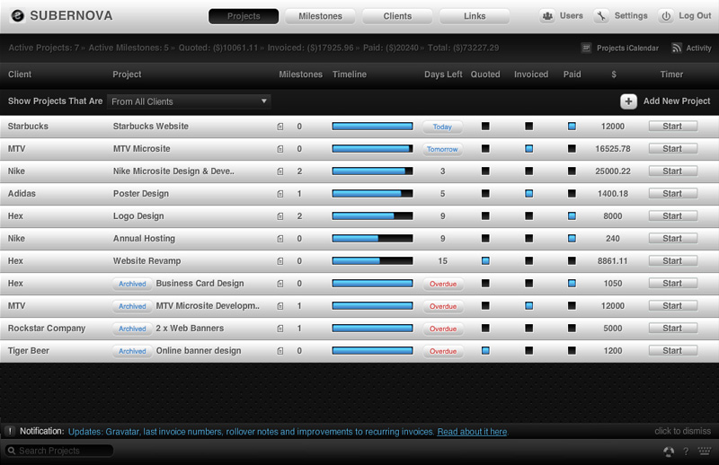Toggle Paid box for Starbucks Website
The image size is (719, 465).
click(x=572, y=127)
